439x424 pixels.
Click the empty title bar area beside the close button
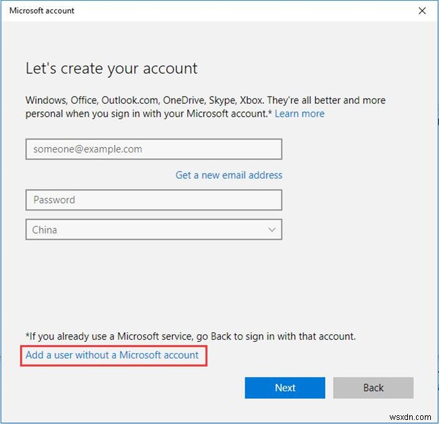270,11
